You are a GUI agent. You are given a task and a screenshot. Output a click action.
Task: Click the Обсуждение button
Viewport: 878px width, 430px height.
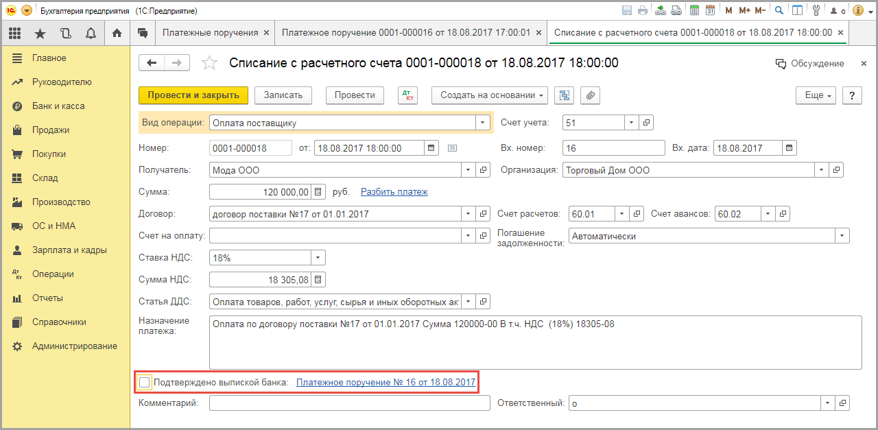point(810,63)
